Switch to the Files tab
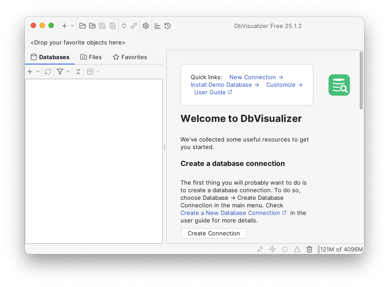Viewport: 389px width, 287px height. tap(91, 57)
